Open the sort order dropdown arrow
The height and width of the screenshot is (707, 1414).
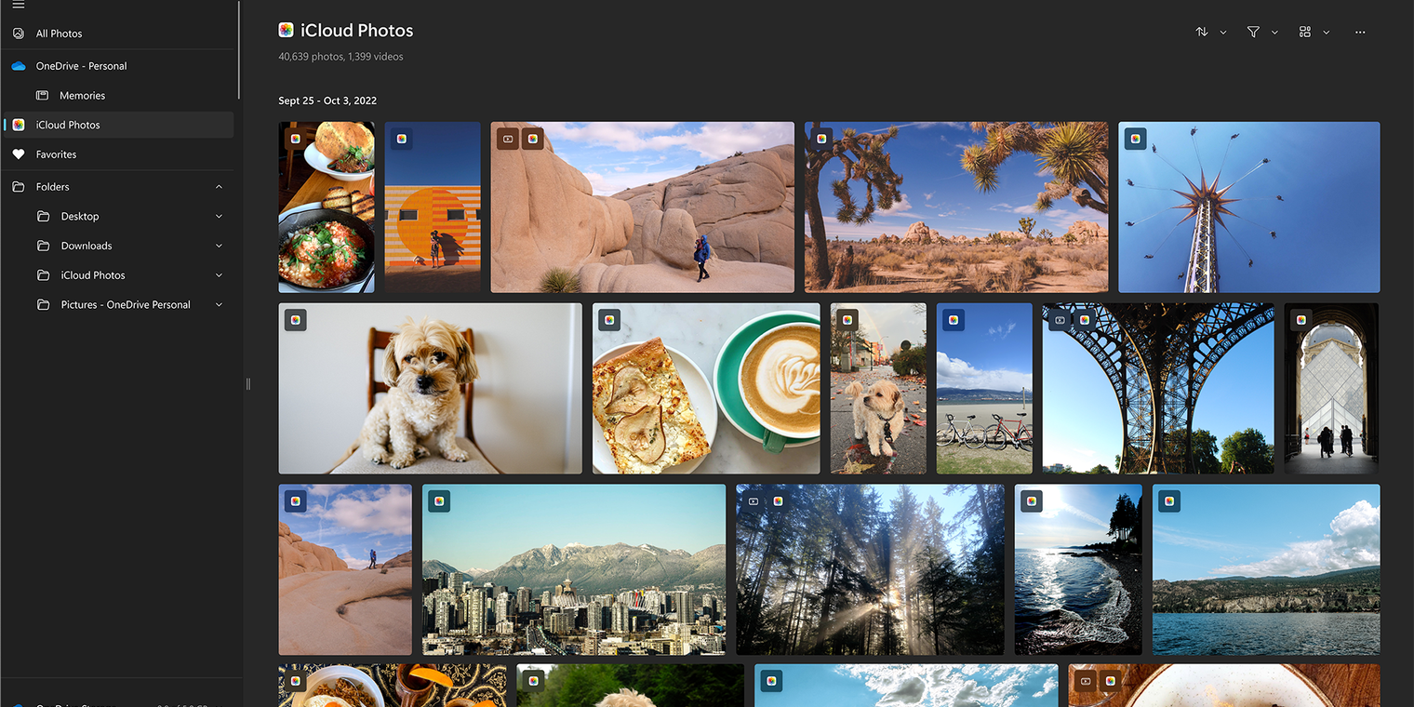click(x=1223, y=33)
